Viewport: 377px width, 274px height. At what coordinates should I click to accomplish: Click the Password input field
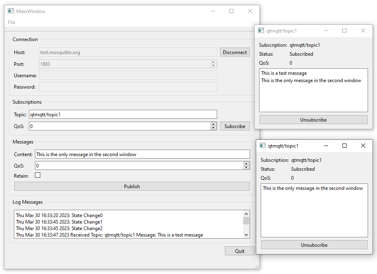click(127, 86)
